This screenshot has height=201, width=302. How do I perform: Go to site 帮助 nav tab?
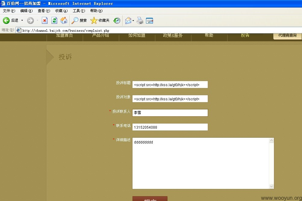(209, 36)
